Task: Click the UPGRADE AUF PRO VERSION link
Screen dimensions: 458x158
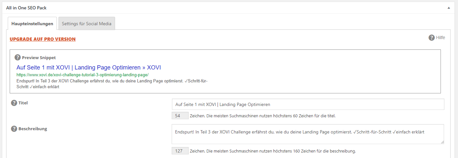Action: 43,39
